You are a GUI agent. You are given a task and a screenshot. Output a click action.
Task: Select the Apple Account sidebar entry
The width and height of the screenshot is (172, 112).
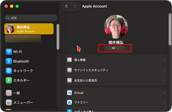click(x=29, y=29)
